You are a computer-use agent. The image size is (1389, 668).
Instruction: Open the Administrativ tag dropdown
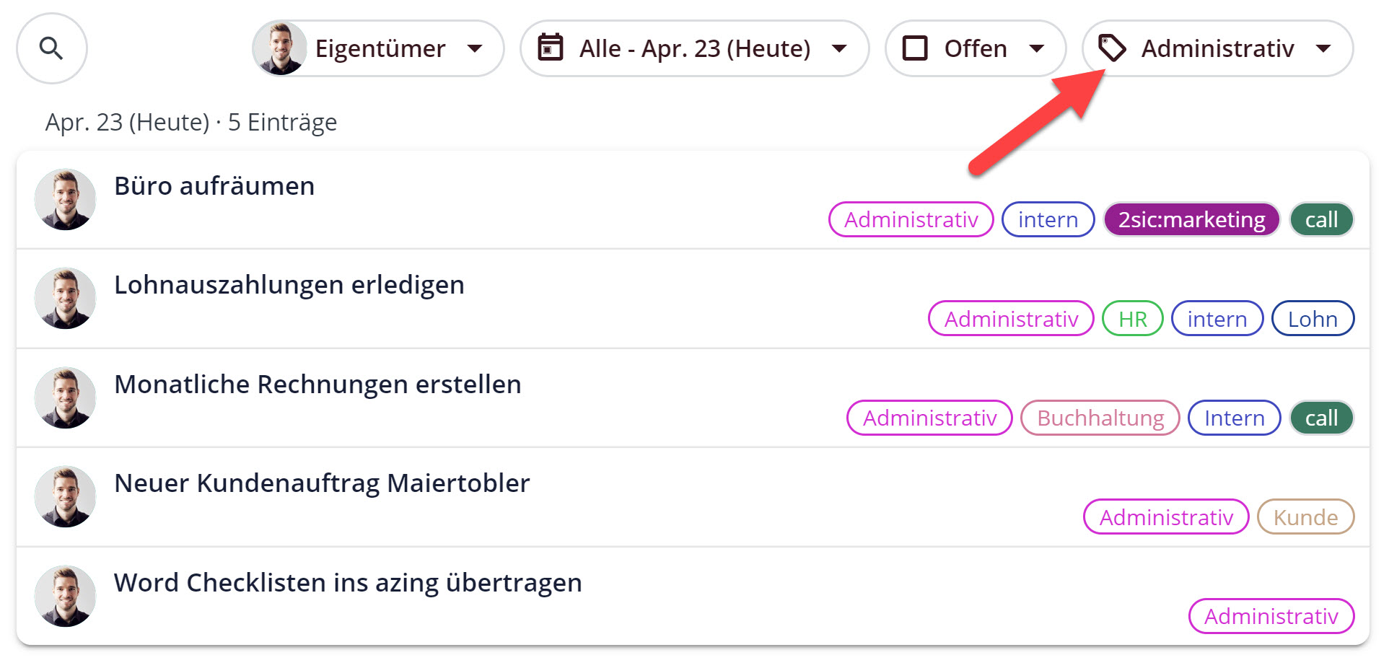click(x=1325, y=48)
